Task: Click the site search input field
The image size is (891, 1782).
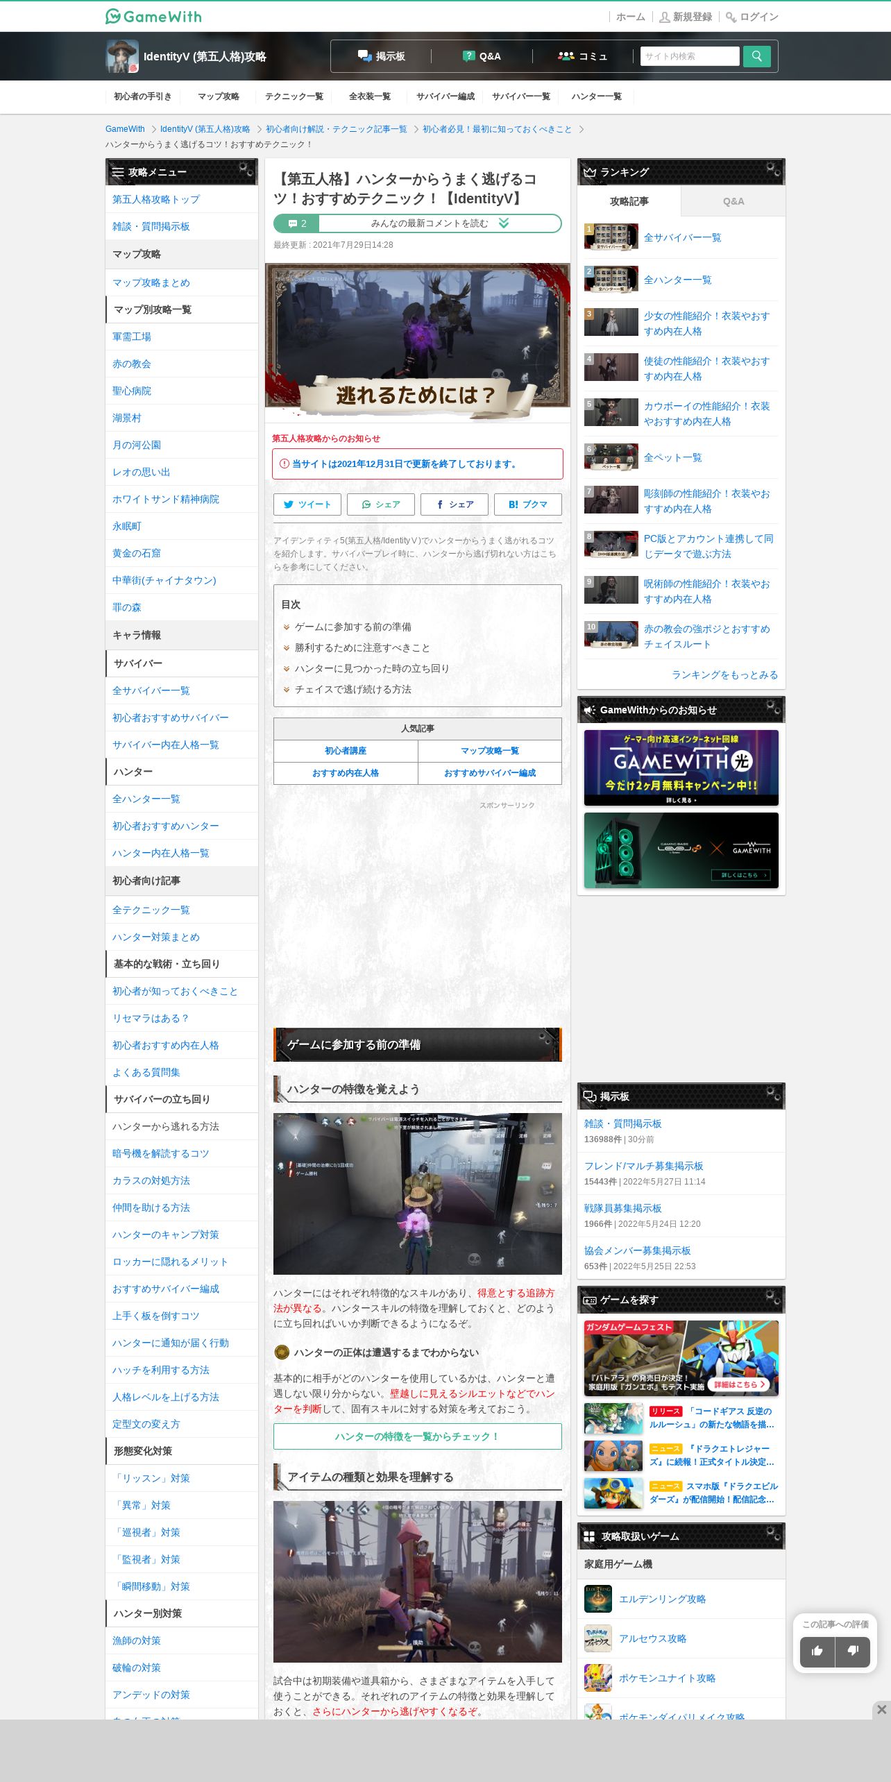Action: point(690,56)
